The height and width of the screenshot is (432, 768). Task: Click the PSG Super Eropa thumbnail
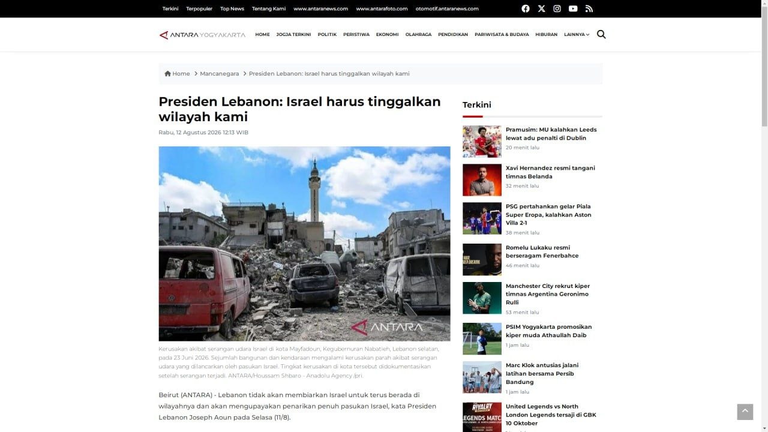pos(482,218)
